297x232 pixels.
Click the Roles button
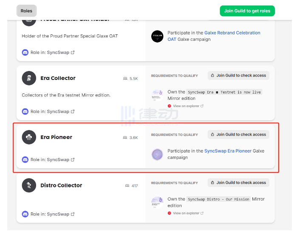pos(26,11)
